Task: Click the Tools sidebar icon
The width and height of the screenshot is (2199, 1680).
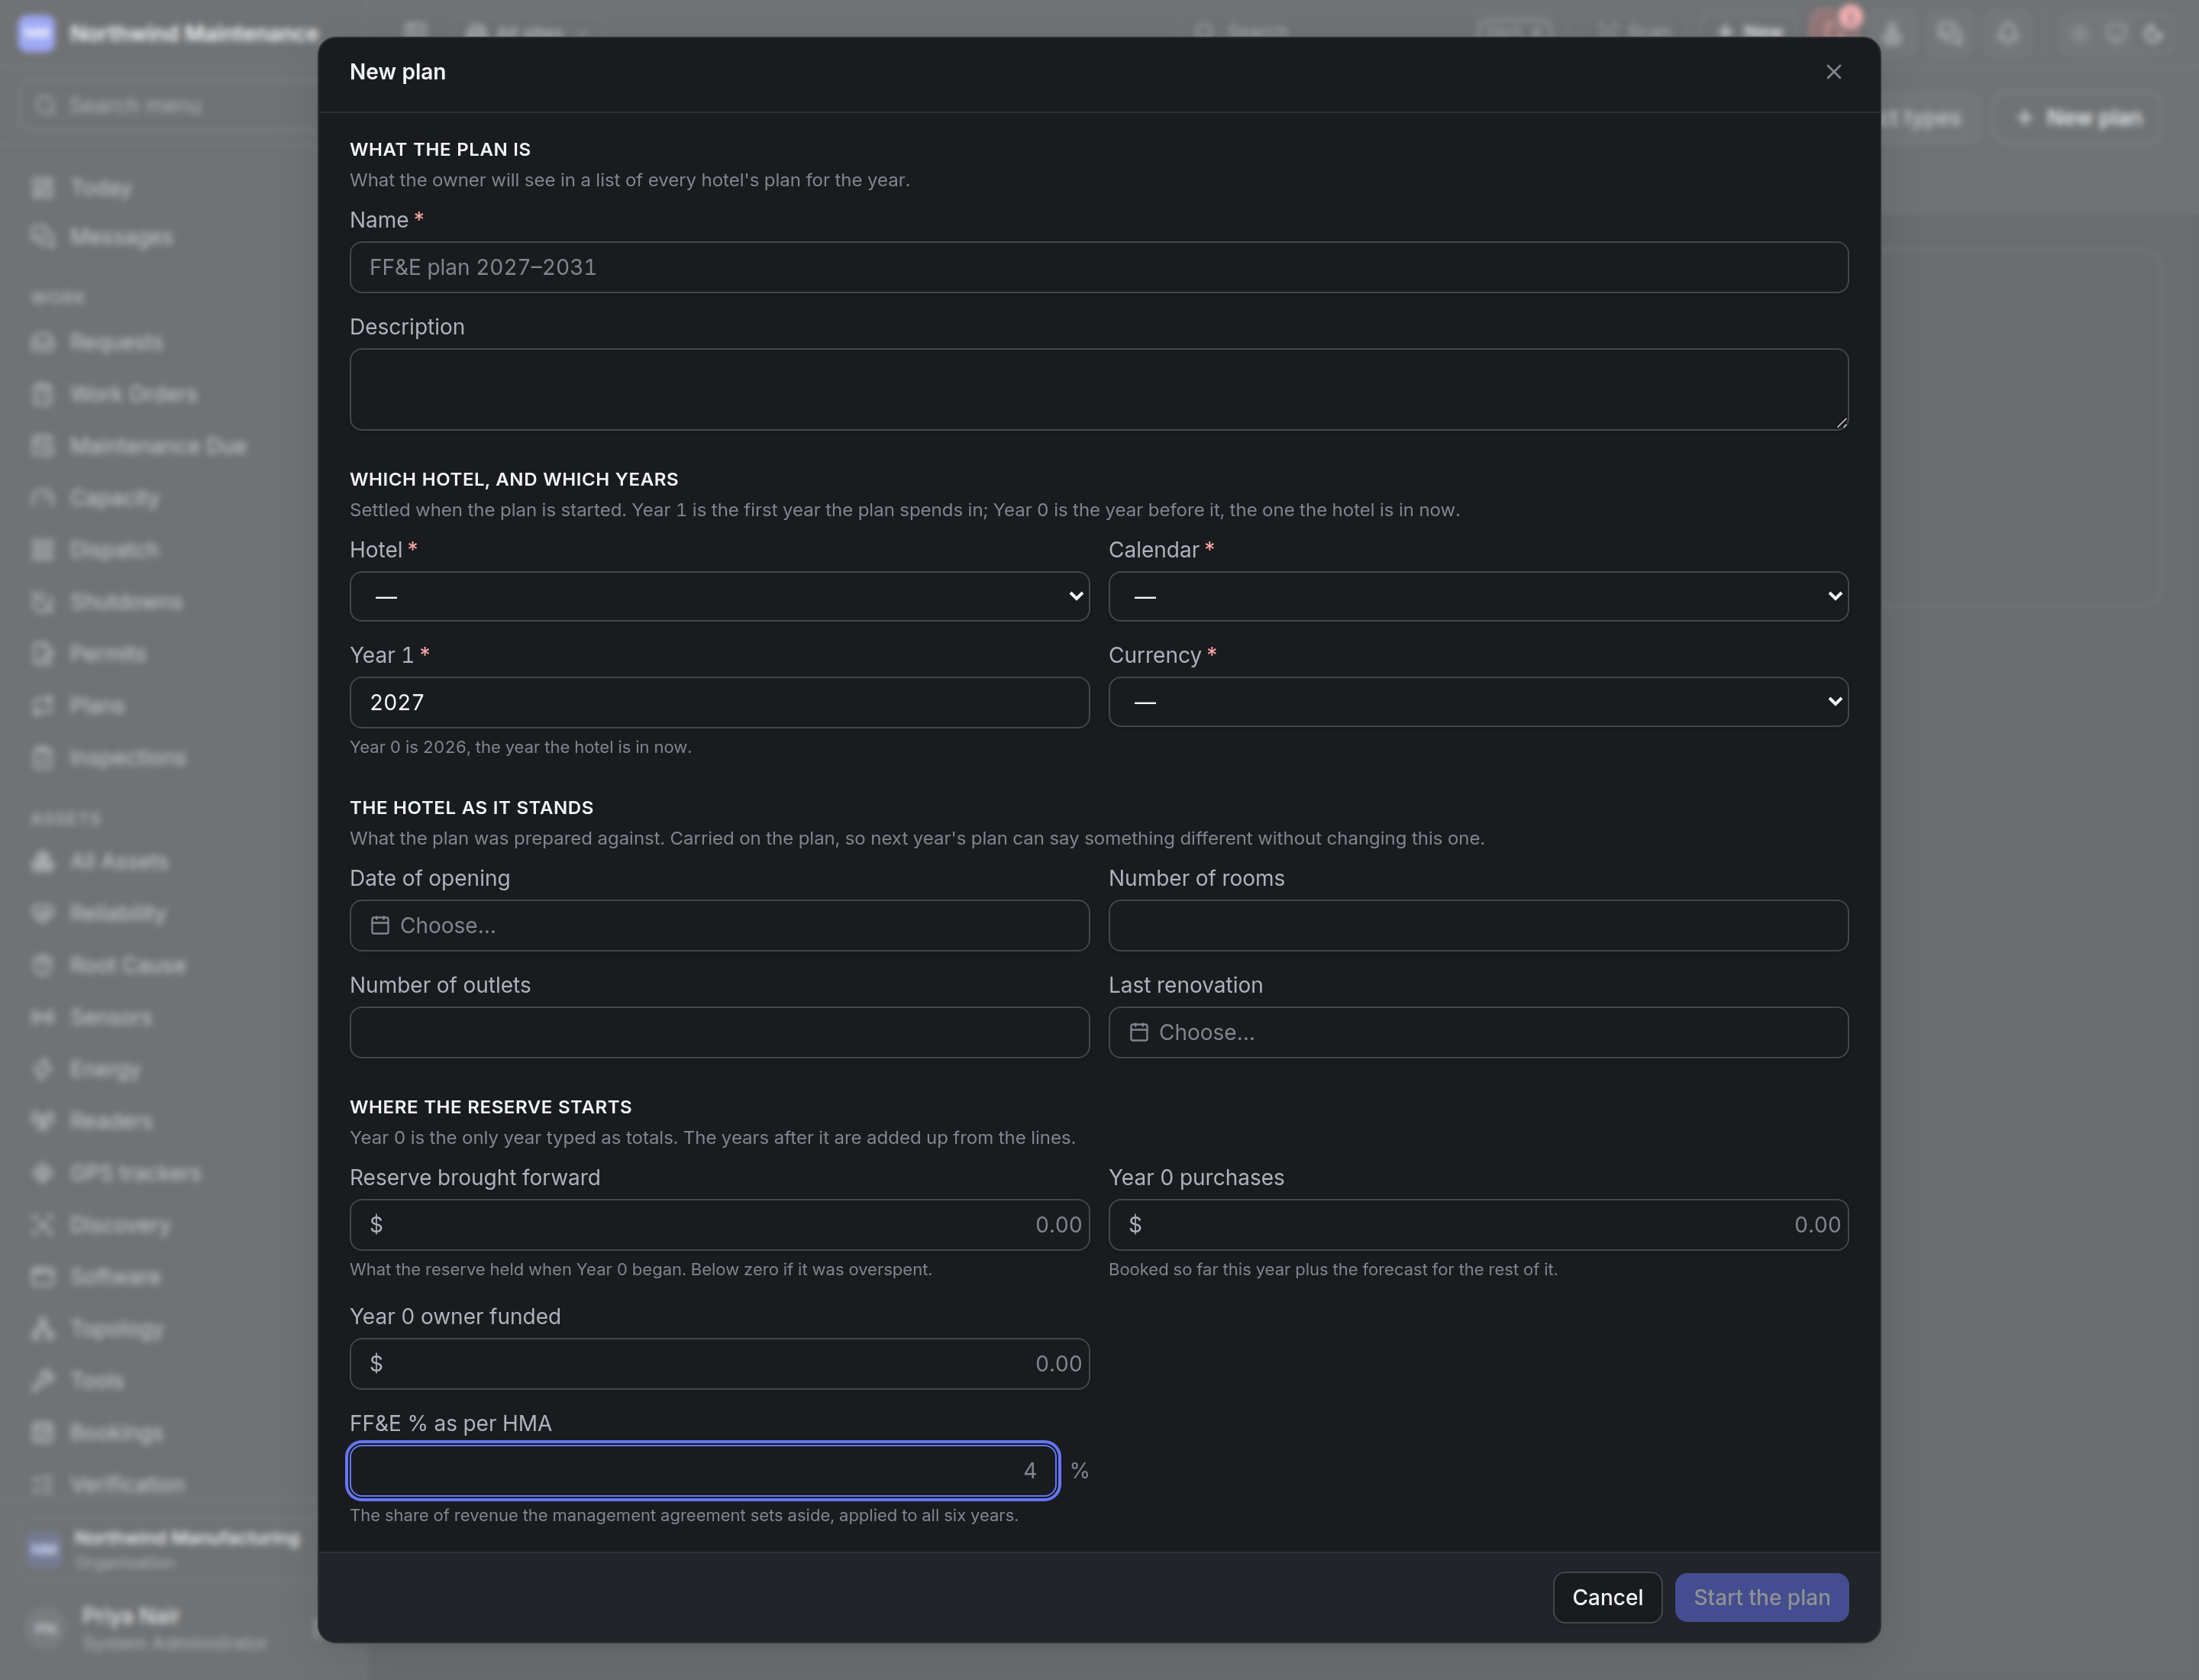Action: point(42,1381)
